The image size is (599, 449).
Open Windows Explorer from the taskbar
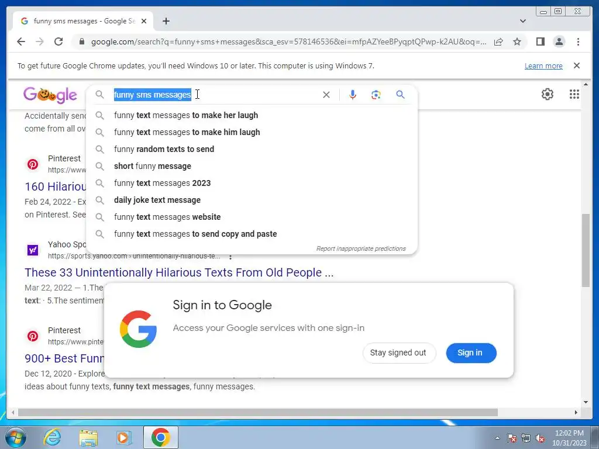point(88,437)
